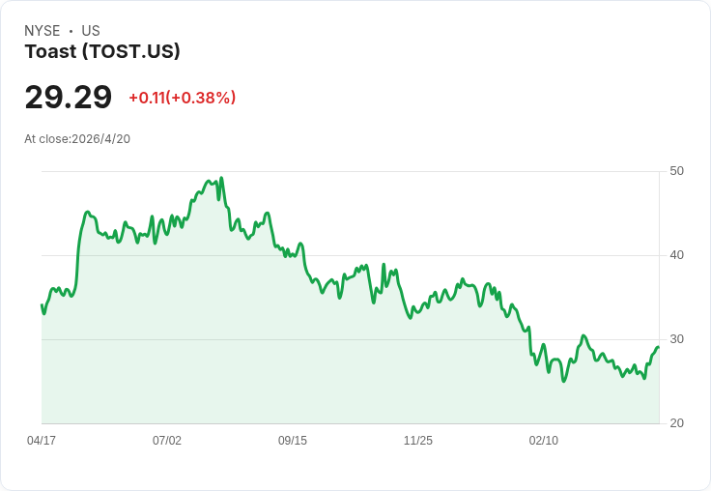This screenshot has height=491, width=711.
Task: Click the 50 price axis label
Action: coord(676,171)
